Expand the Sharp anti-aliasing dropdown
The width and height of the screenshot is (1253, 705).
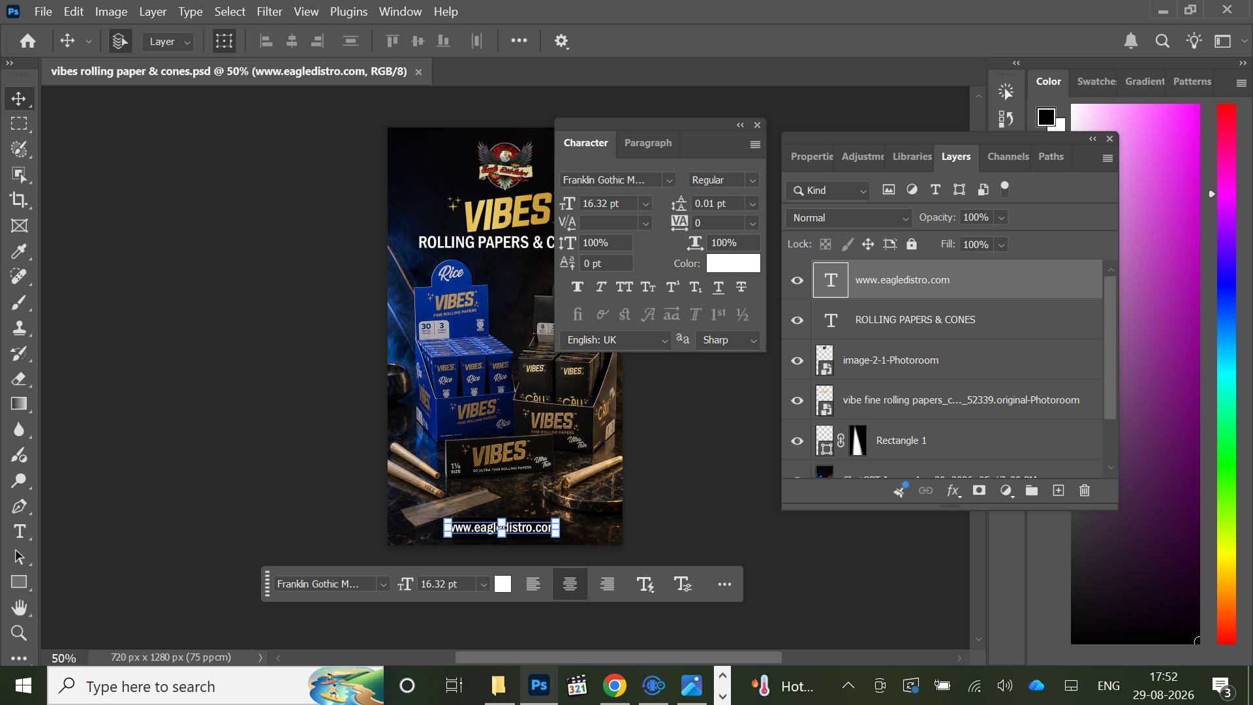[x=728, y=340]
